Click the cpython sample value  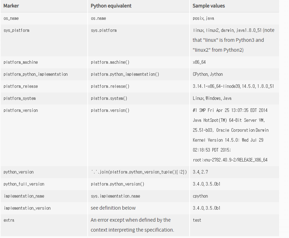click(x=200, y=196)
